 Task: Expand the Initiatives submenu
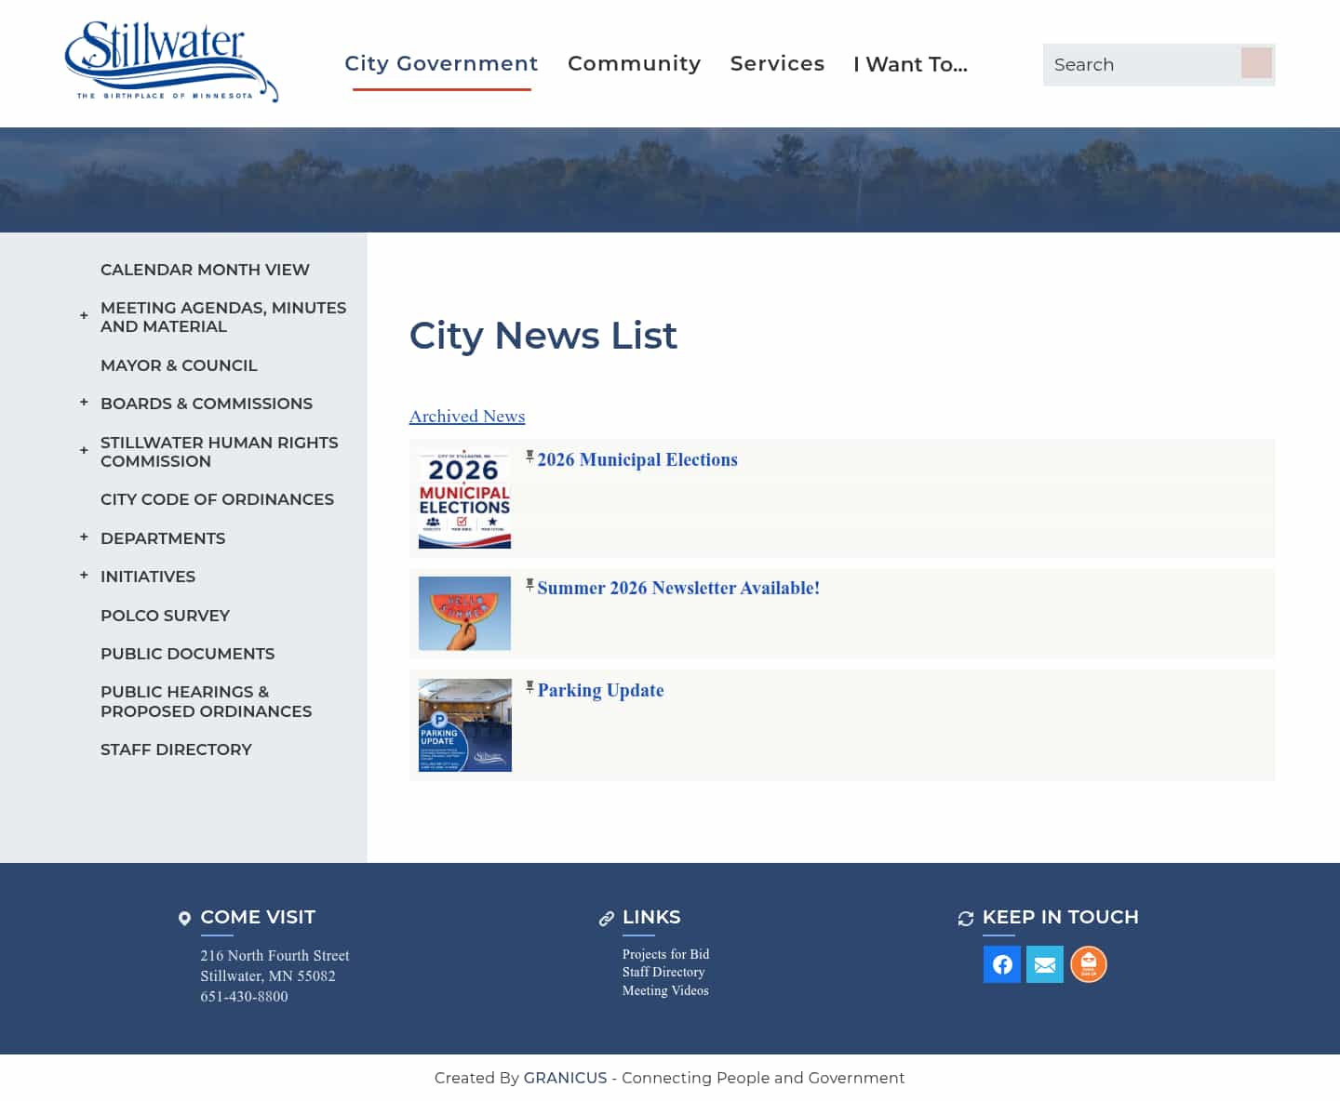click(84, 576)
